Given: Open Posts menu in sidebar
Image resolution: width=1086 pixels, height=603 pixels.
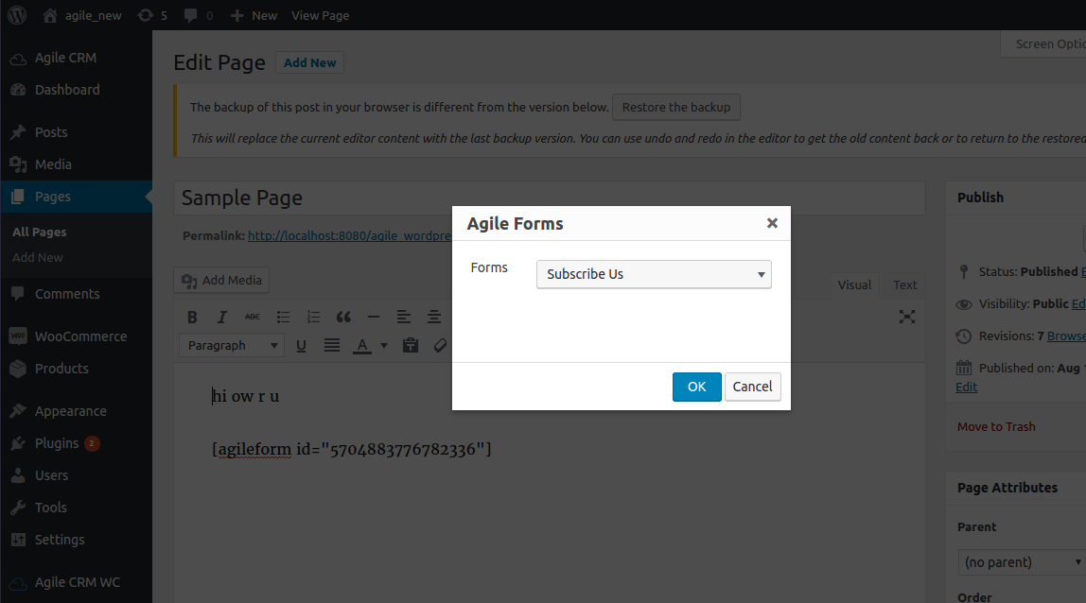Looking at the screenshot, I should [x=77, y=131].
